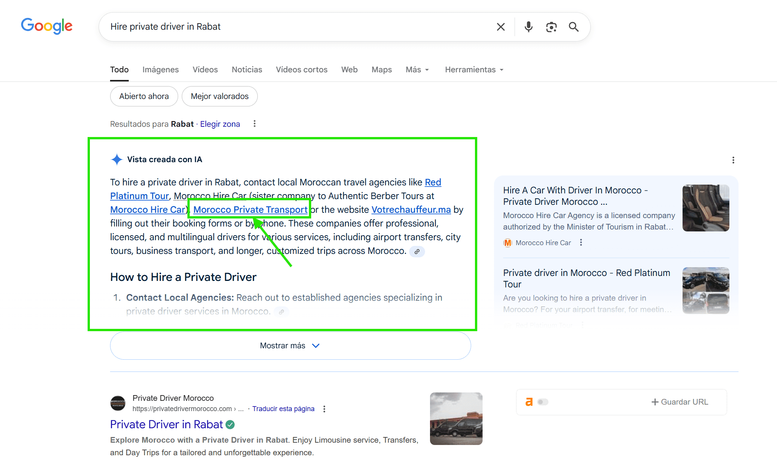777x472 pixels.
Task: Click the Guardar URL button
Action: [x=680, y=402]
